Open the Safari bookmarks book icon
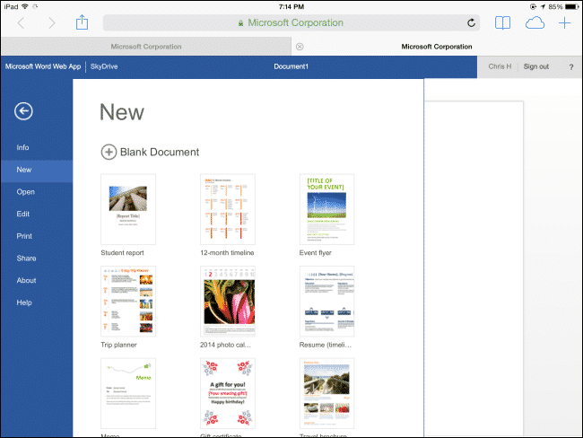This screenshot has width=583, height=438. coord(502,23)
